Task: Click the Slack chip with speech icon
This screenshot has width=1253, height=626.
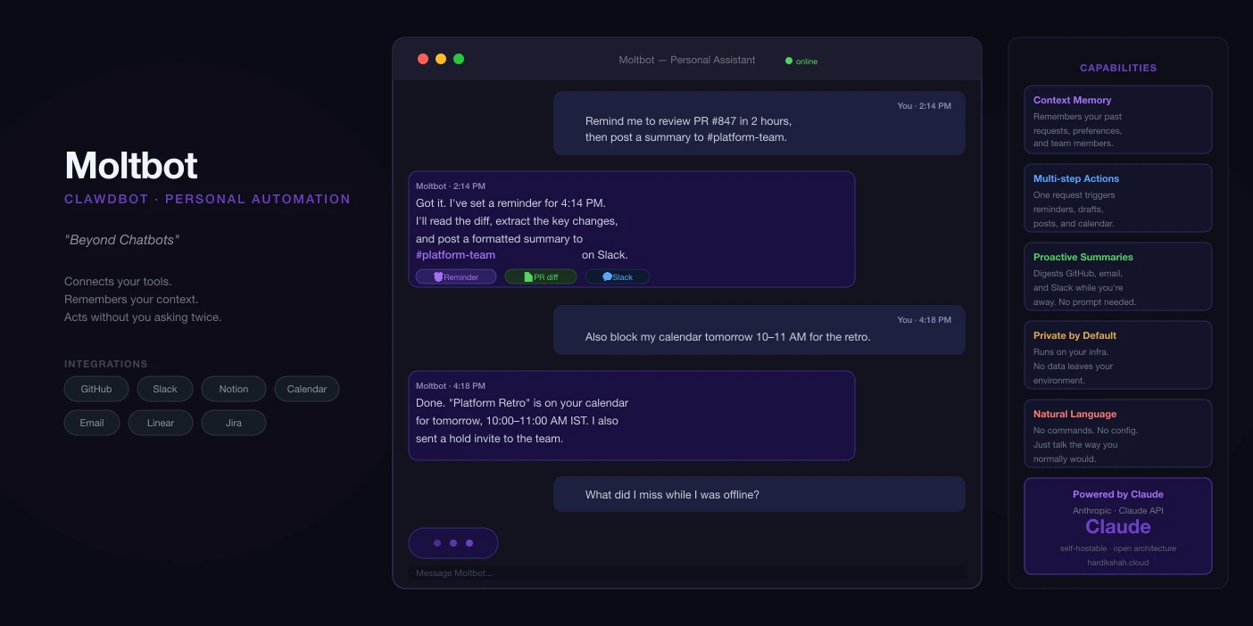Action: [618, 276]
